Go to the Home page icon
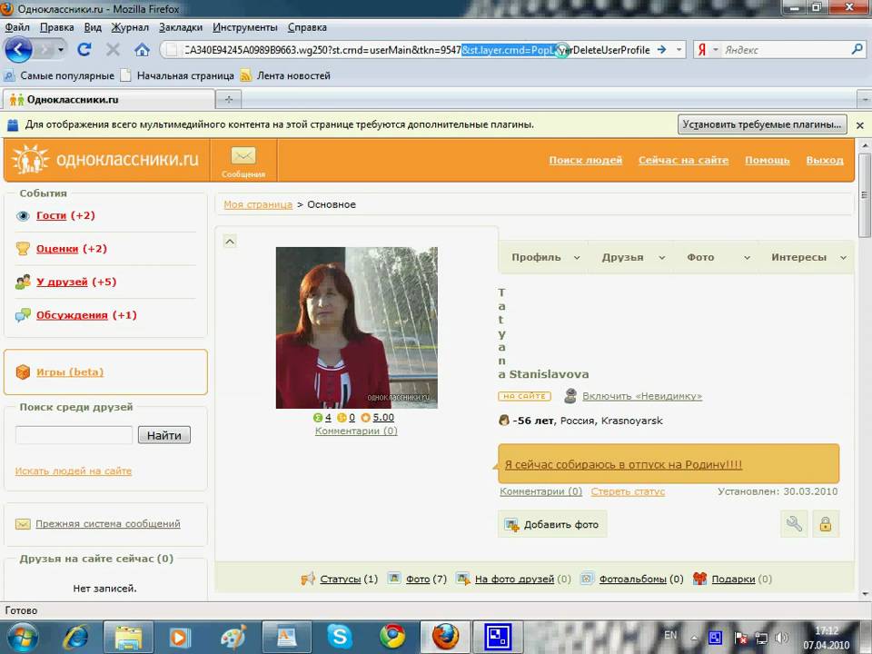 [x=143, y=49]
